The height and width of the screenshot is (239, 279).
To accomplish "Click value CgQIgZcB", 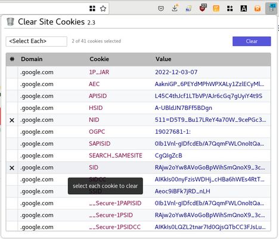I will 169,156.
